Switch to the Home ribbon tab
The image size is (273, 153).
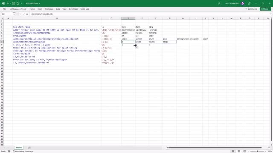pyautogui.click(x=32, y=9)
